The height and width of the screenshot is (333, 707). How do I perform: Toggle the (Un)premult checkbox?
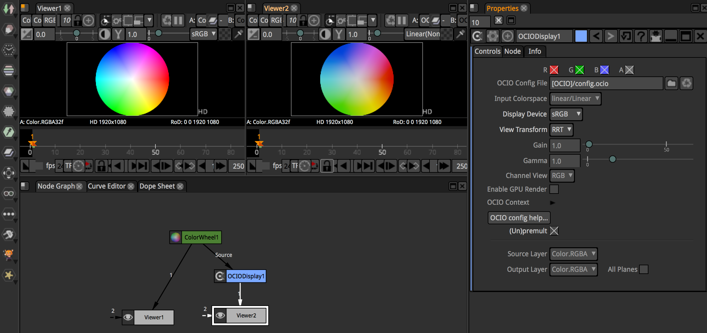pyautogui.click(x=554, y=231)
